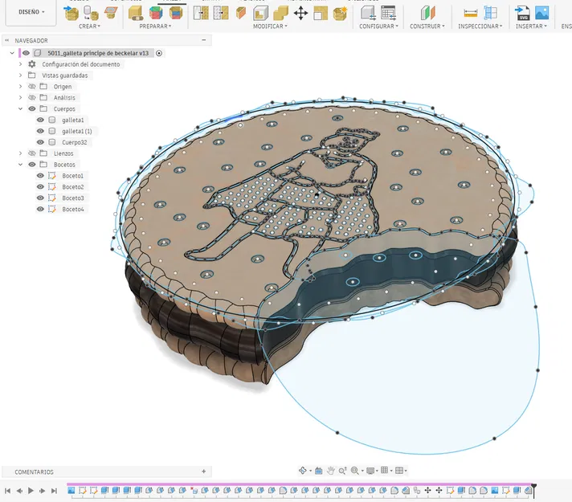Viewport: 572px width, 502px height.
Task: Hide the Cuerpo32 body
Action: (x=40, y=142)
